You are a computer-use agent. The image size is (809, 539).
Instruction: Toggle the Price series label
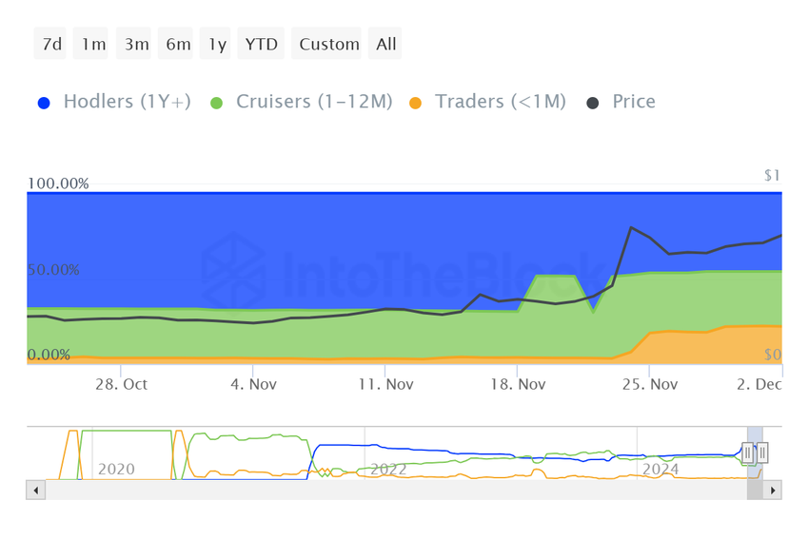pyautogui.click(x=634, y=102)
